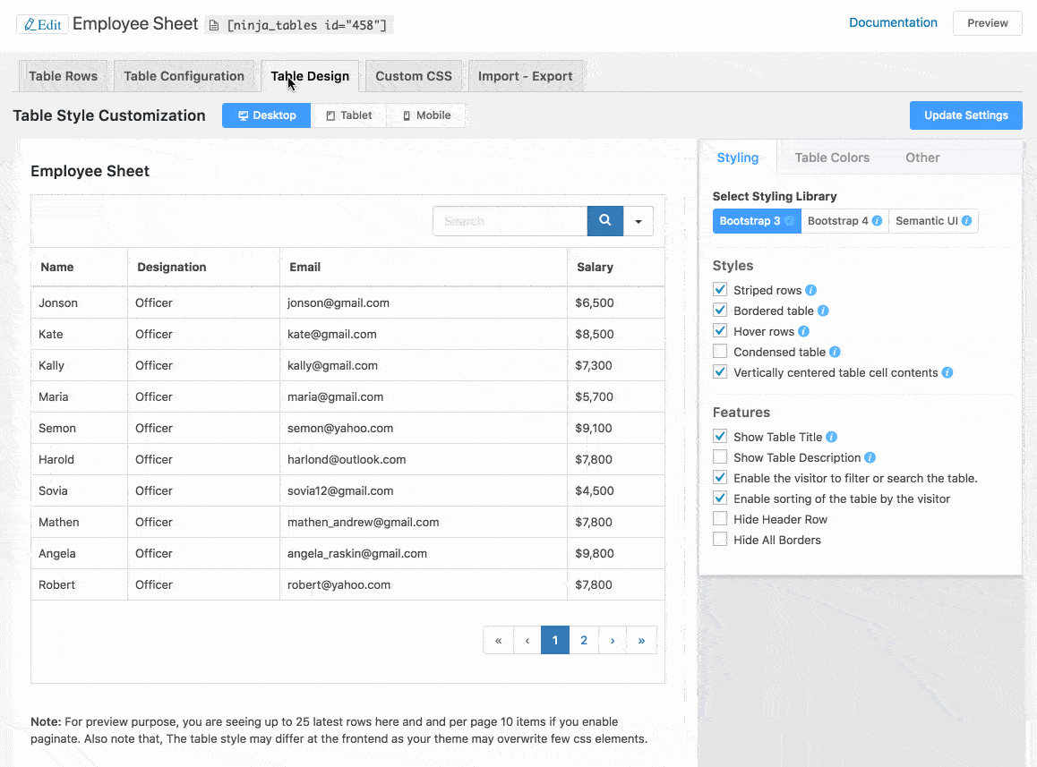Click info icon beside Bordered table
This screenshot has height=767, width=1037.
pyautogui.click(x=823, y=311)
